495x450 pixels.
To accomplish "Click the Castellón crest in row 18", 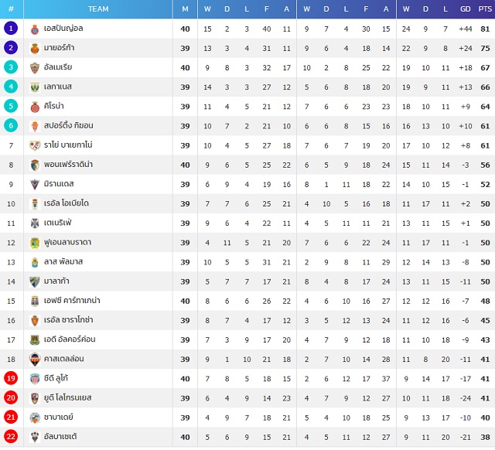I will 35,359.
